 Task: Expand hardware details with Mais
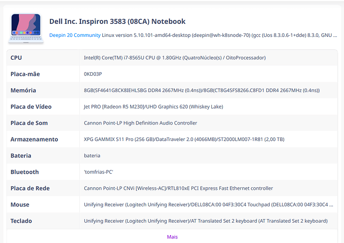coord(172,237)
